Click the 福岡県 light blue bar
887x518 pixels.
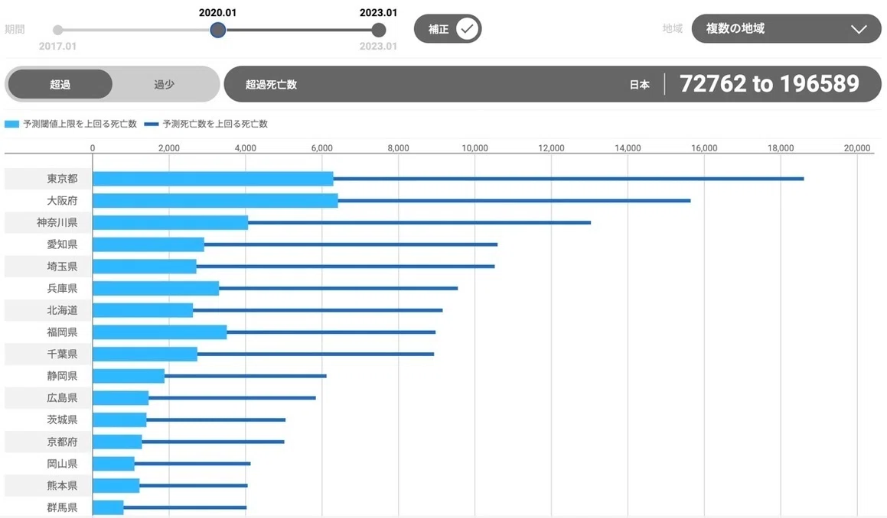(159, 332)
